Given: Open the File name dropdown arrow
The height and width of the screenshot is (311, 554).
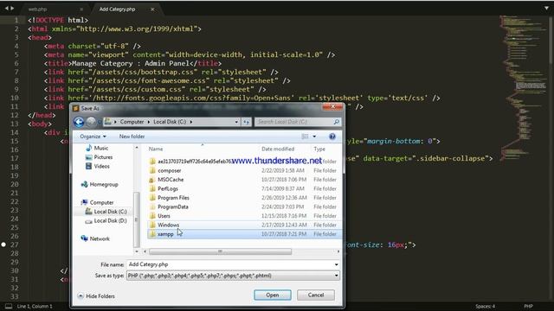Looking at the screenshot, I should [337, 264].
